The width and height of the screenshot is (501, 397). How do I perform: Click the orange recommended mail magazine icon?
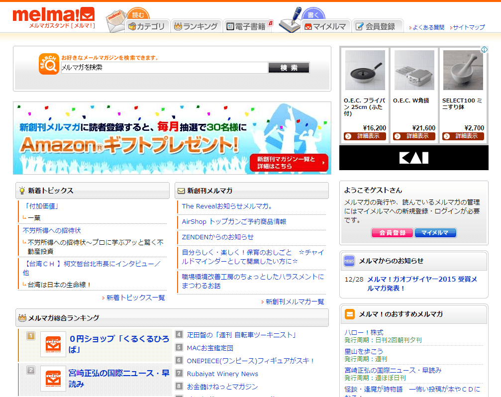coord(350,314)
